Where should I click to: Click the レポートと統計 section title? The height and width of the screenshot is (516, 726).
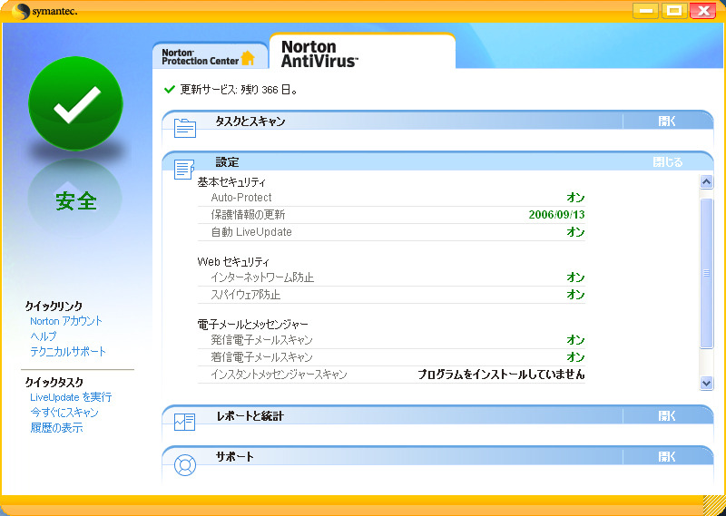click(250, 415)
